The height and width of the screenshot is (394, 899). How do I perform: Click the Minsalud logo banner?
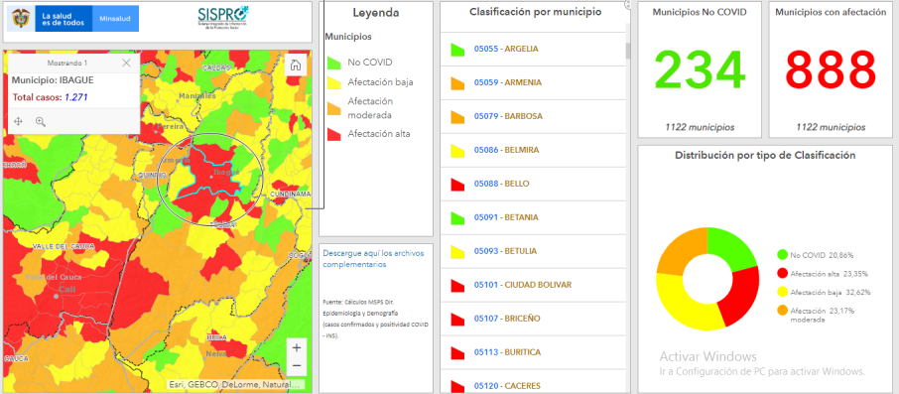(72, 20)
